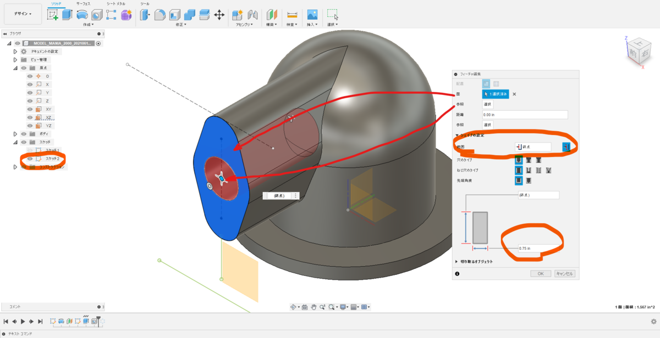Open timeline settings gear icon
Image resolution: width=660 pixels, height=338 pixels.
[653, 322]
